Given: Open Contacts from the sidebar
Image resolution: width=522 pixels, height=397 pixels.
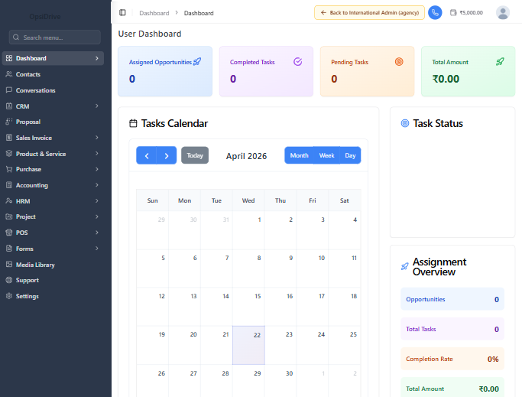Looking at the screenshot, I should (x=53, y=74).
